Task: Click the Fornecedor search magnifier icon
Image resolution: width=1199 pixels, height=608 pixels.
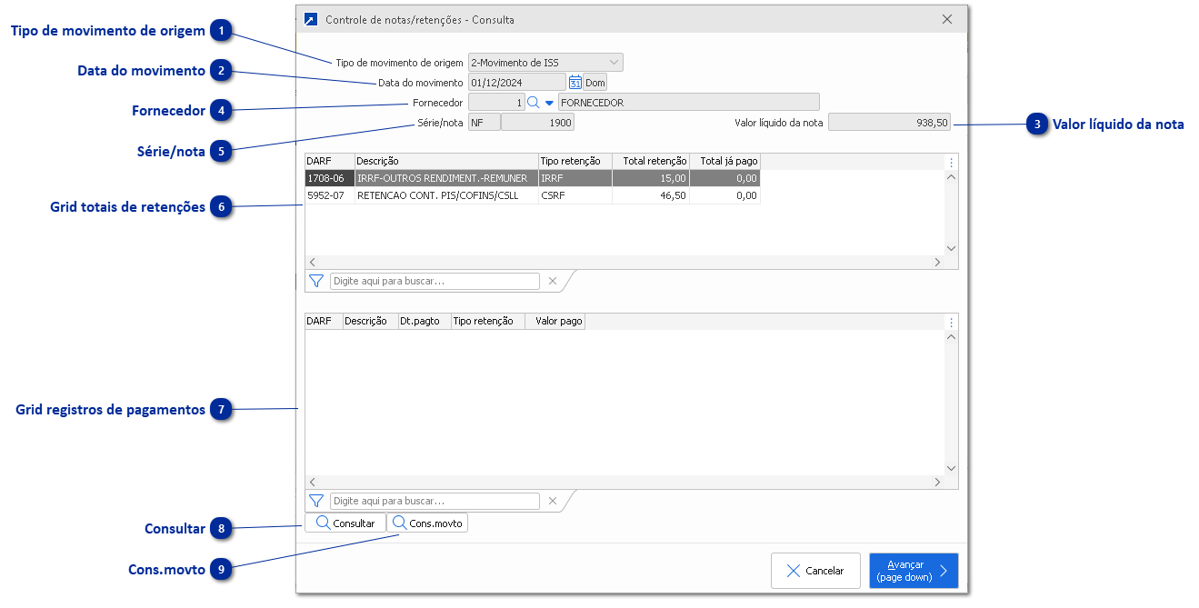Action: click(534, 103)
